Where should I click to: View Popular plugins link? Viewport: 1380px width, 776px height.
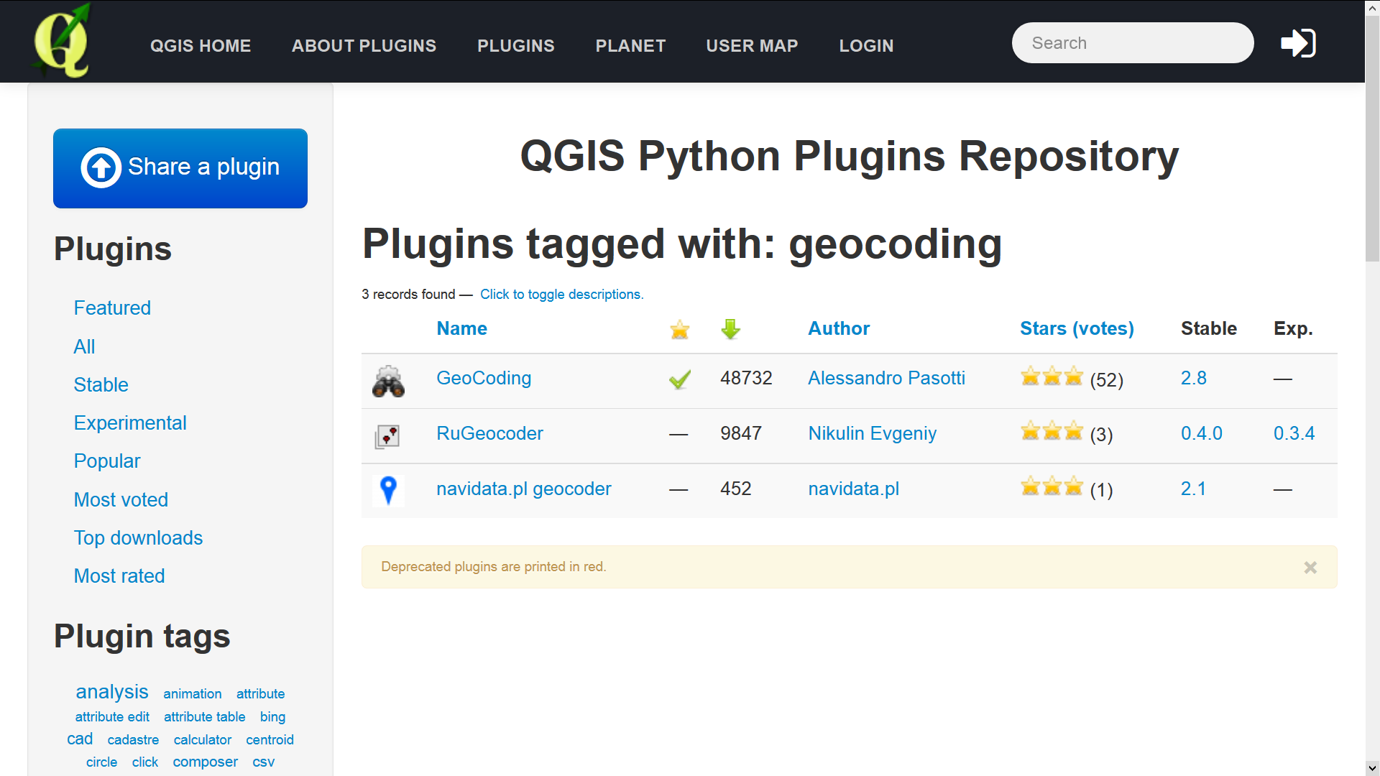[x=107, y=461]
